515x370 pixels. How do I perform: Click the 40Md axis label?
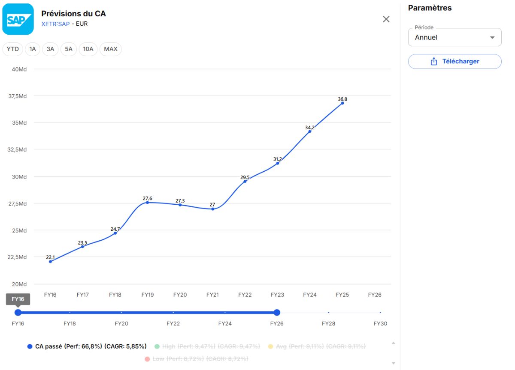[20, 69]
